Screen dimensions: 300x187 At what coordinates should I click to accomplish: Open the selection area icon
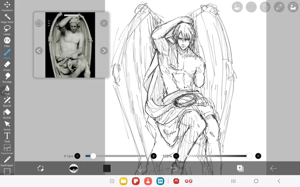pos(251,7)
